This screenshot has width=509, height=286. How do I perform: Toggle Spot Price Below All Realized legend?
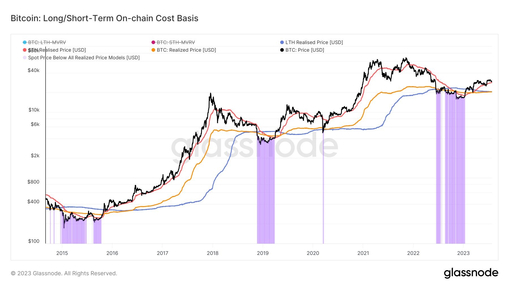84,58
